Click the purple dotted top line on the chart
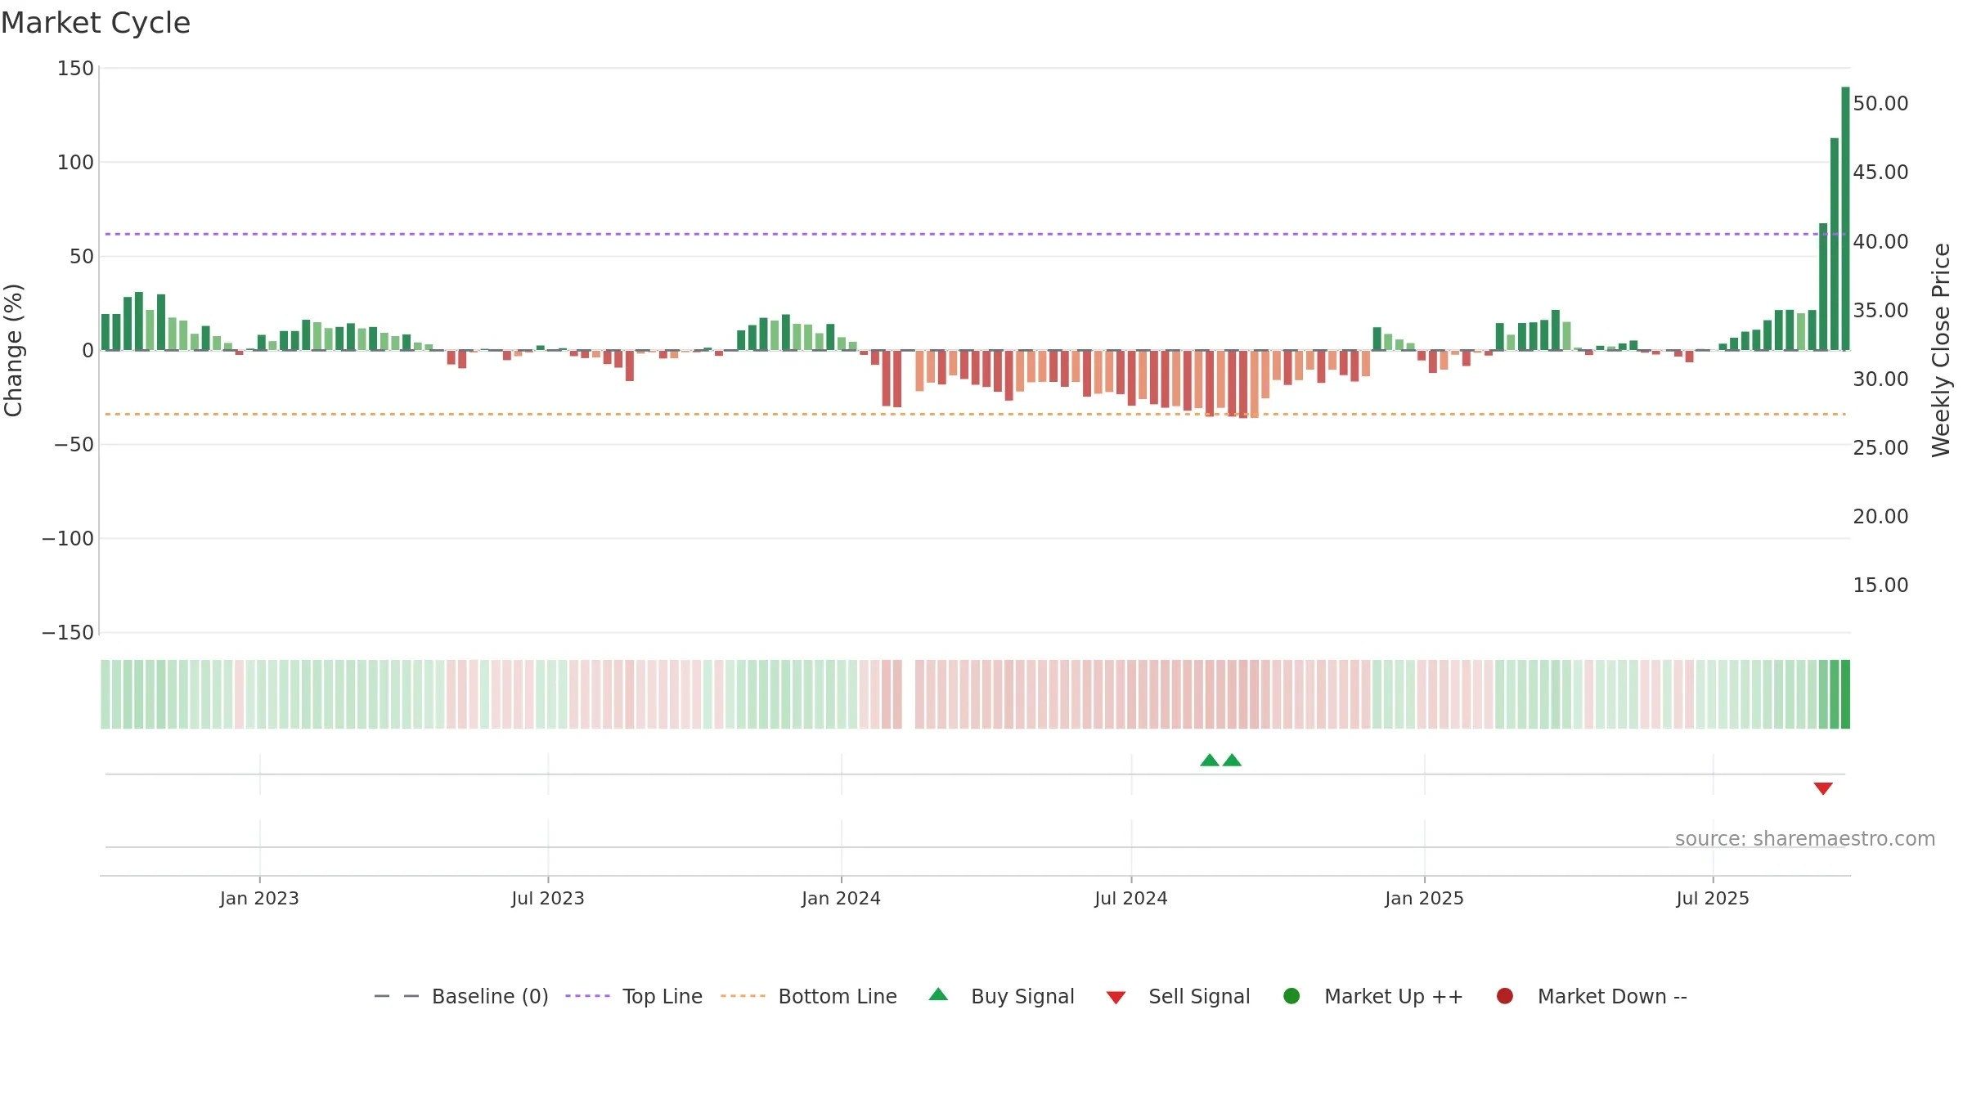This screenshot has width=1963, height=1104. coord(975,235)
